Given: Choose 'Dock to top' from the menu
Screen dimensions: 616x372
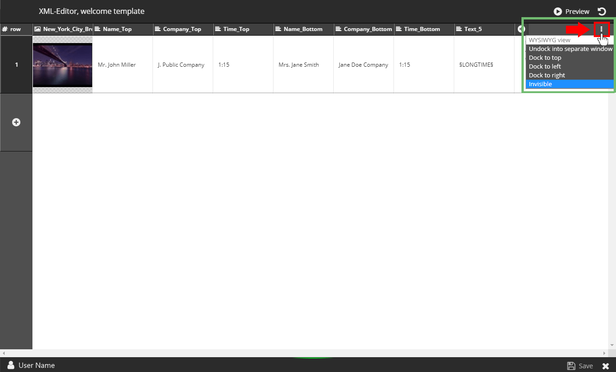Looking at the screenshot, I should [570, 57].
